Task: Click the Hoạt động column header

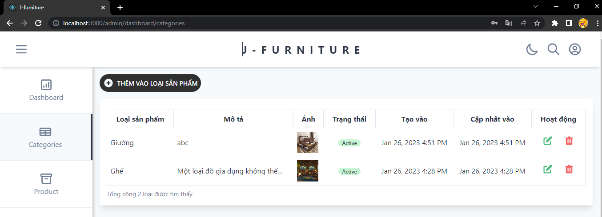Action: [x=558, y=119]
